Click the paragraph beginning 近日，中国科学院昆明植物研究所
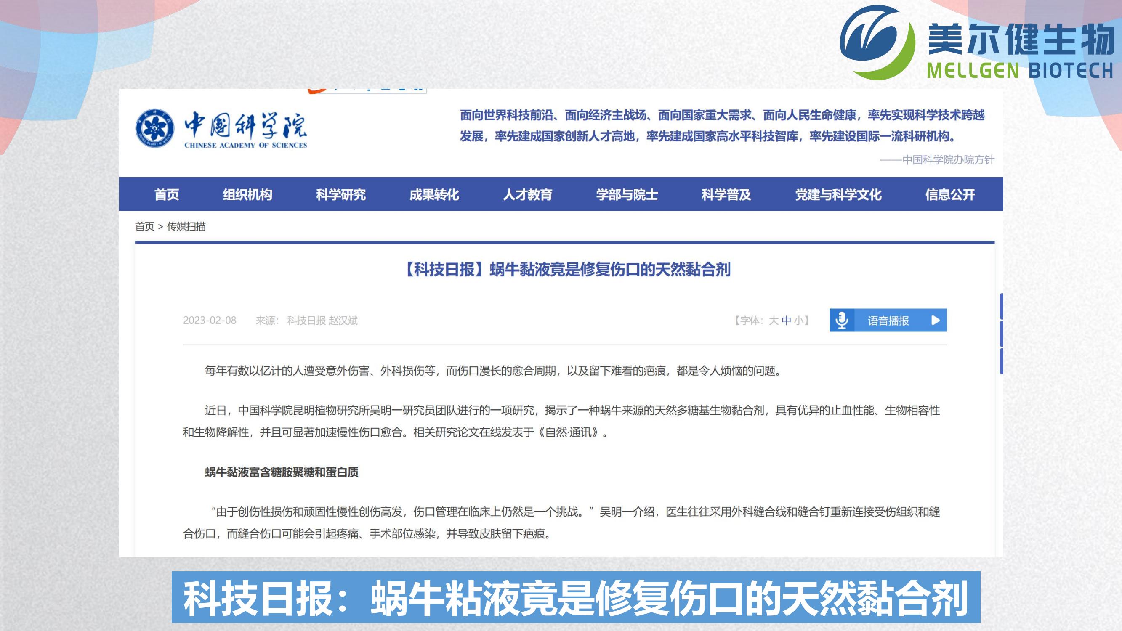This screenshot has width=1122, height=631. (561, 421)
